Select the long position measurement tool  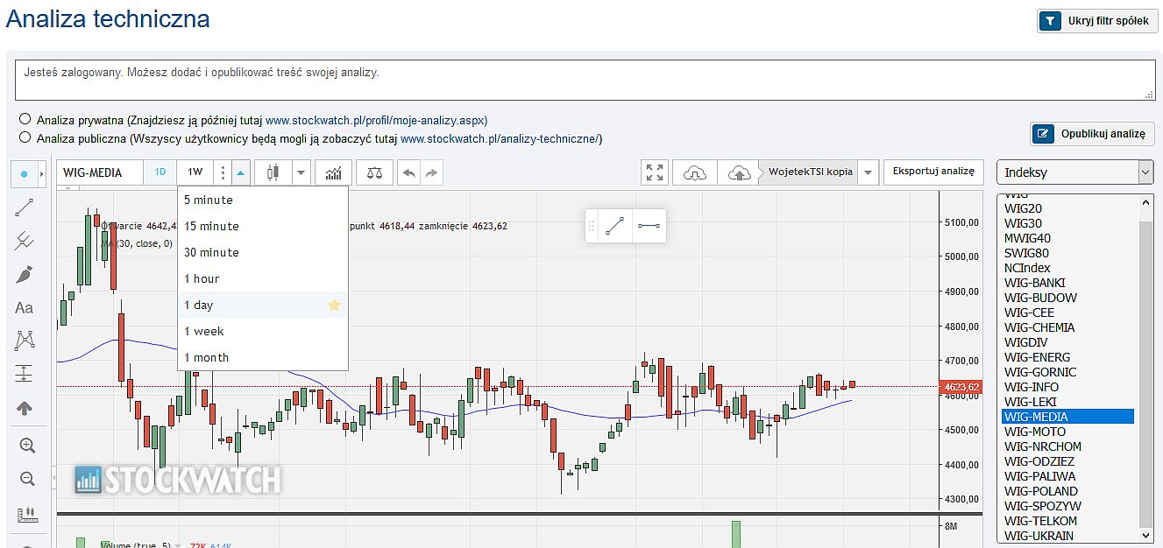(x=25, y=374)
